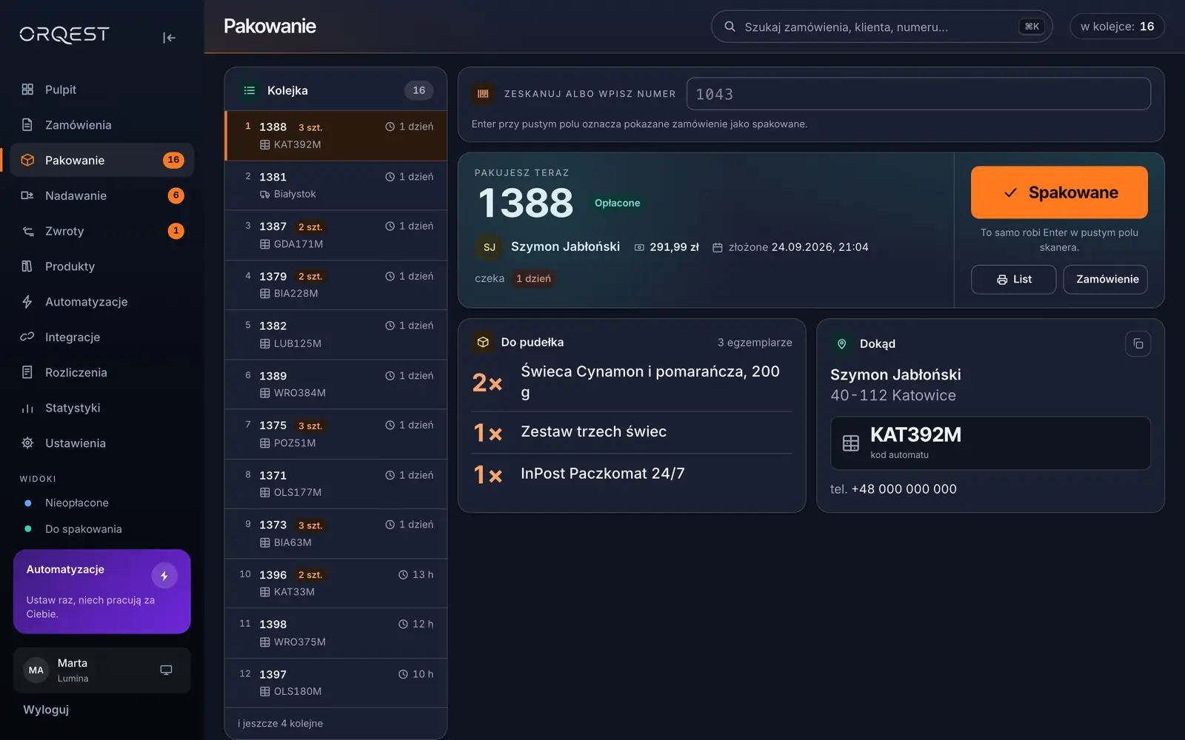The width and height of the screenshot is (1185, 740).
Task: Click the location pin icon by Dokąd
Action: (841, 344)
